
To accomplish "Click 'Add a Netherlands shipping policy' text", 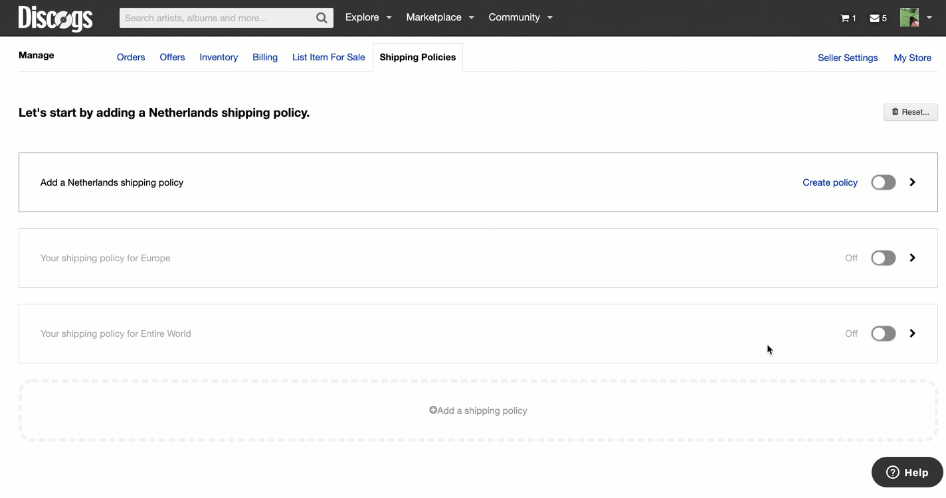I will point(112,182).
